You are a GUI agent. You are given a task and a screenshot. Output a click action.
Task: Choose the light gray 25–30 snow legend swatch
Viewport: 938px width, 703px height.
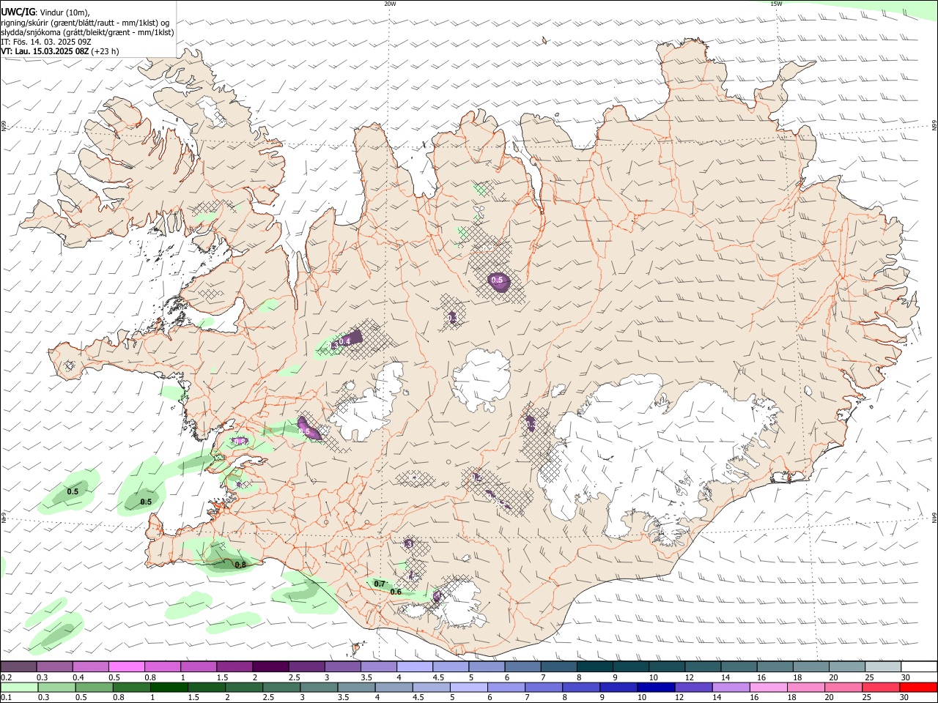pyautogui.click(x=883, y=666)
